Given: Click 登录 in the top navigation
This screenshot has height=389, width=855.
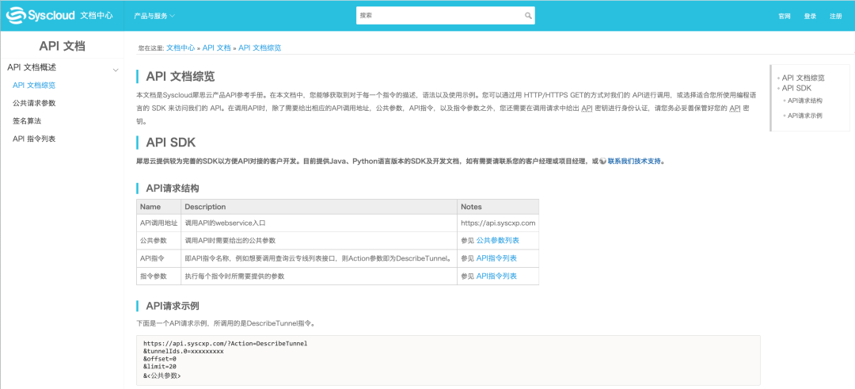Looking at the screenshot, I should [x=810, y=16].
